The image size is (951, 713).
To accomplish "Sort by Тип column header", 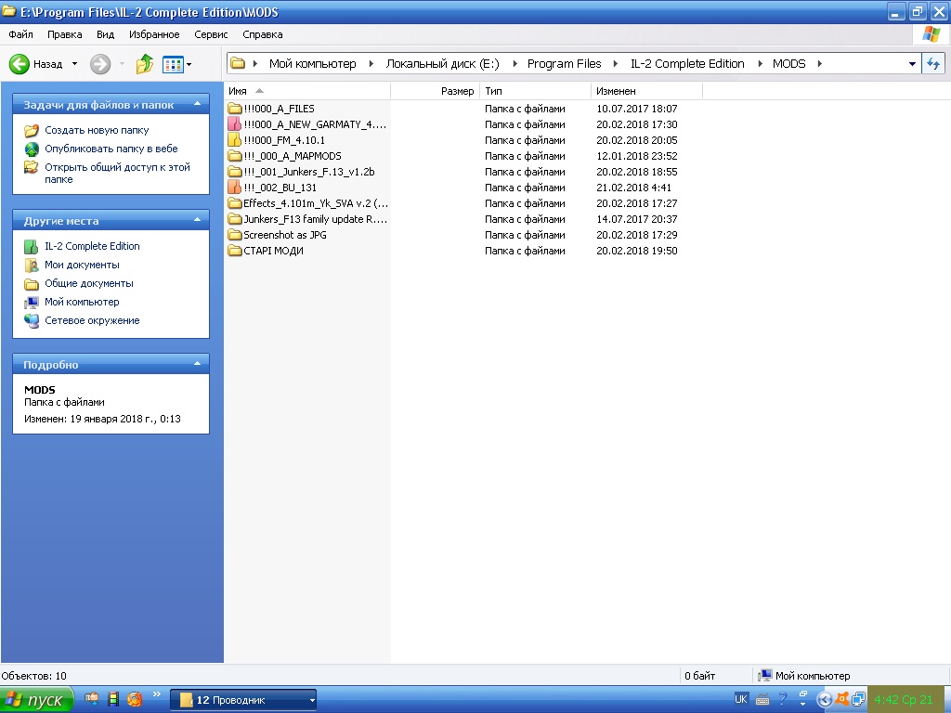I will click(x=535, y=91).
